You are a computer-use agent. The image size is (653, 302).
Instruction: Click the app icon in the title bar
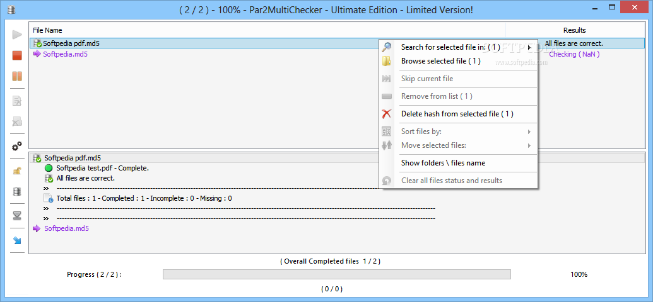(x=11, y=9)
